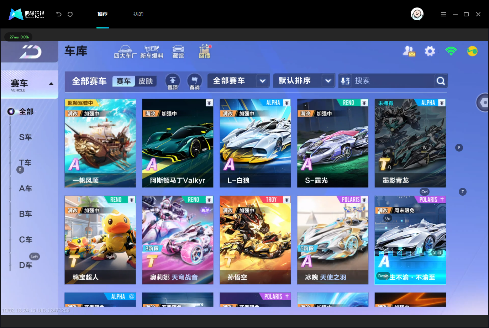489x328 pixels.
Task: Switch to the 皮肤 skins toggle
Action: 146,81
